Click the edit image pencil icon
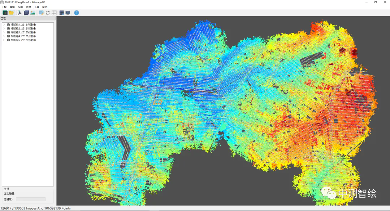The height and width of the screenshot is (211, 390). [41, 13]
